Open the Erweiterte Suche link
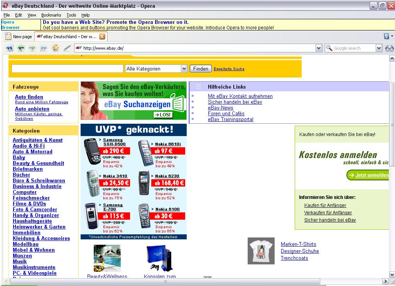Screen dimensions: 395x286 coord(229,69)
